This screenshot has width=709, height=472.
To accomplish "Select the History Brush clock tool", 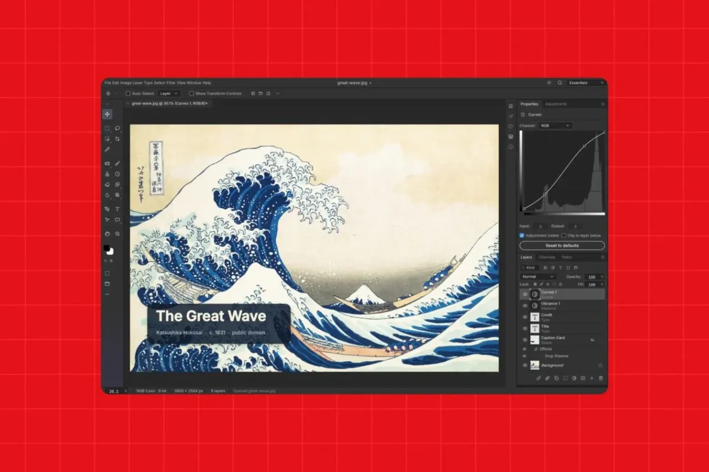I will click(x=117, y=174).
